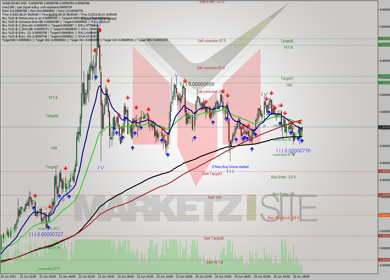Click the '25 Jun 10:00' time axis label
This screenshot has height=280, width=390.
(282, 277)
